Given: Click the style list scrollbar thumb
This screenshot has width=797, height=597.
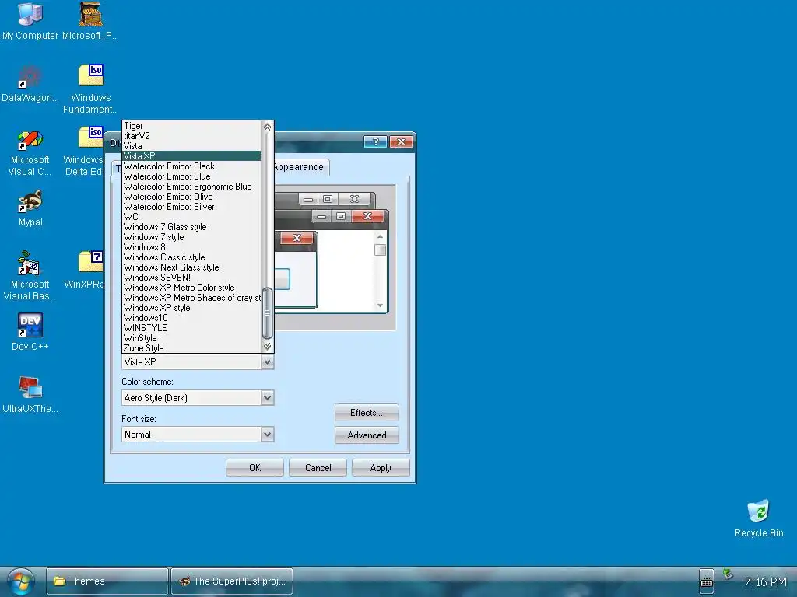Looking at the screenshot, I should (x=268, y=313).
